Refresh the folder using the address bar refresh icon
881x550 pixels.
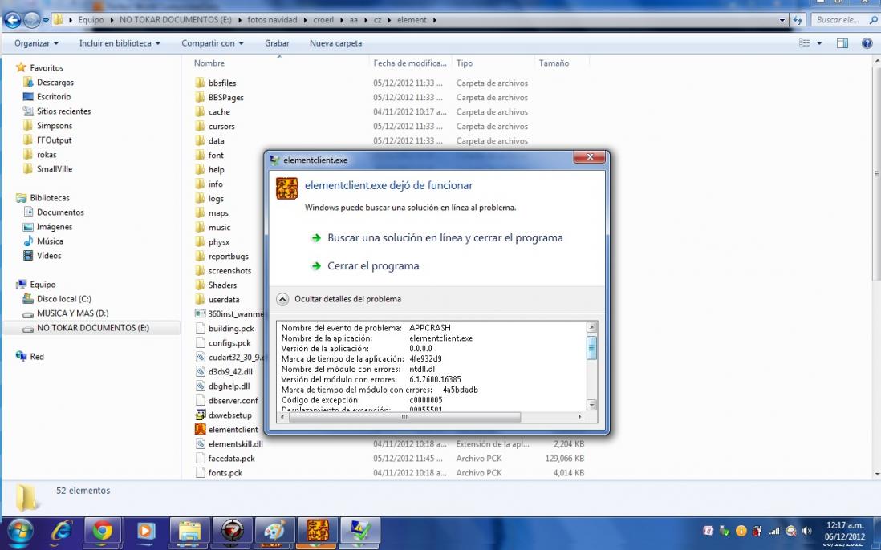click(798, 20)
